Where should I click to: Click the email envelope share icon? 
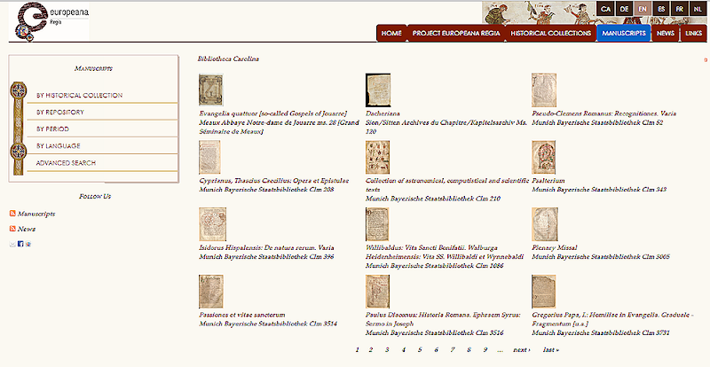point(12,245)
